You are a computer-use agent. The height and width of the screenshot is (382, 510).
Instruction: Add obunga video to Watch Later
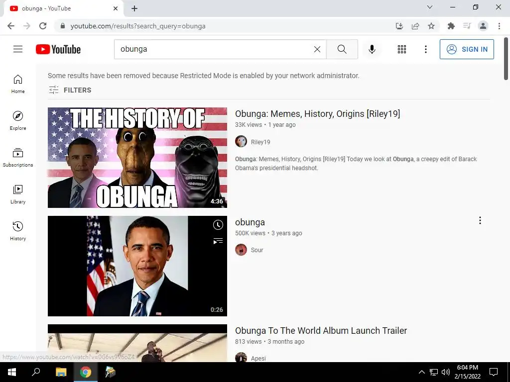tap(218, 225)
